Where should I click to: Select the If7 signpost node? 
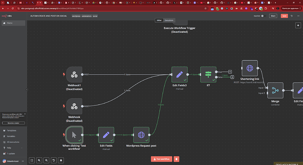pos(208,74)
